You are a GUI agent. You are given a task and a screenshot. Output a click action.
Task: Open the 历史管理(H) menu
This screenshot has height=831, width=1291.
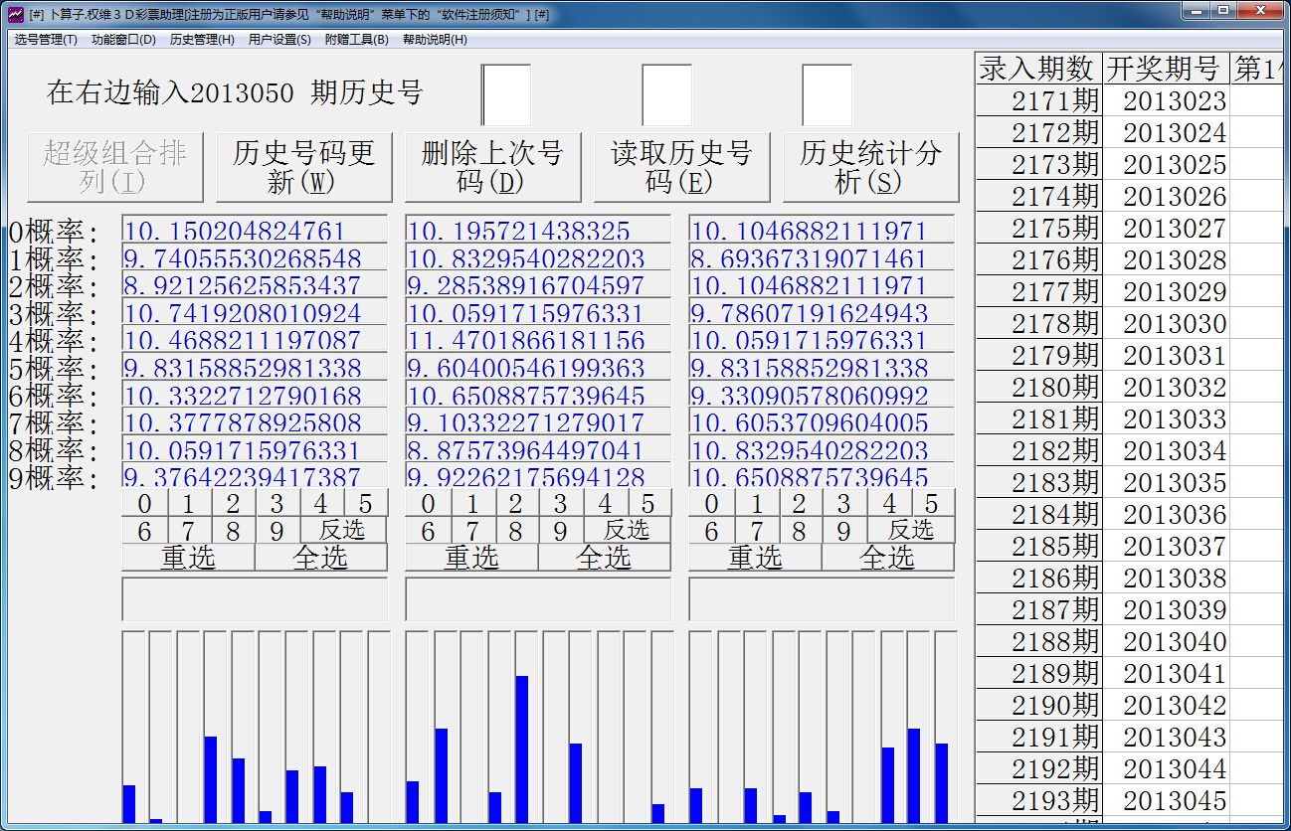[x=202, y=40]
